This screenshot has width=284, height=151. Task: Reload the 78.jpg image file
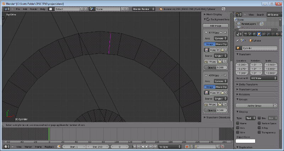point(225,62)
